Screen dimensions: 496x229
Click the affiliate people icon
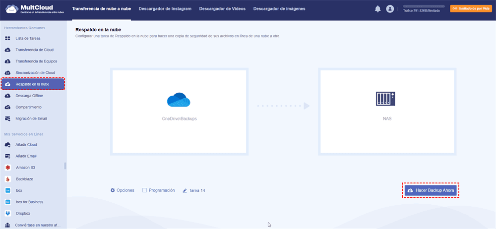7,225
